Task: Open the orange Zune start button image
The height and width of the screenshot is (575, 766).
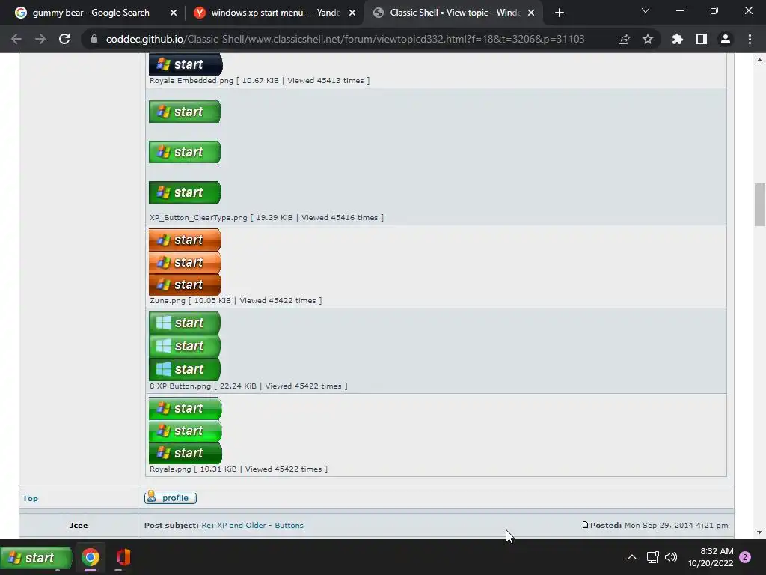Action: point(186,262)
